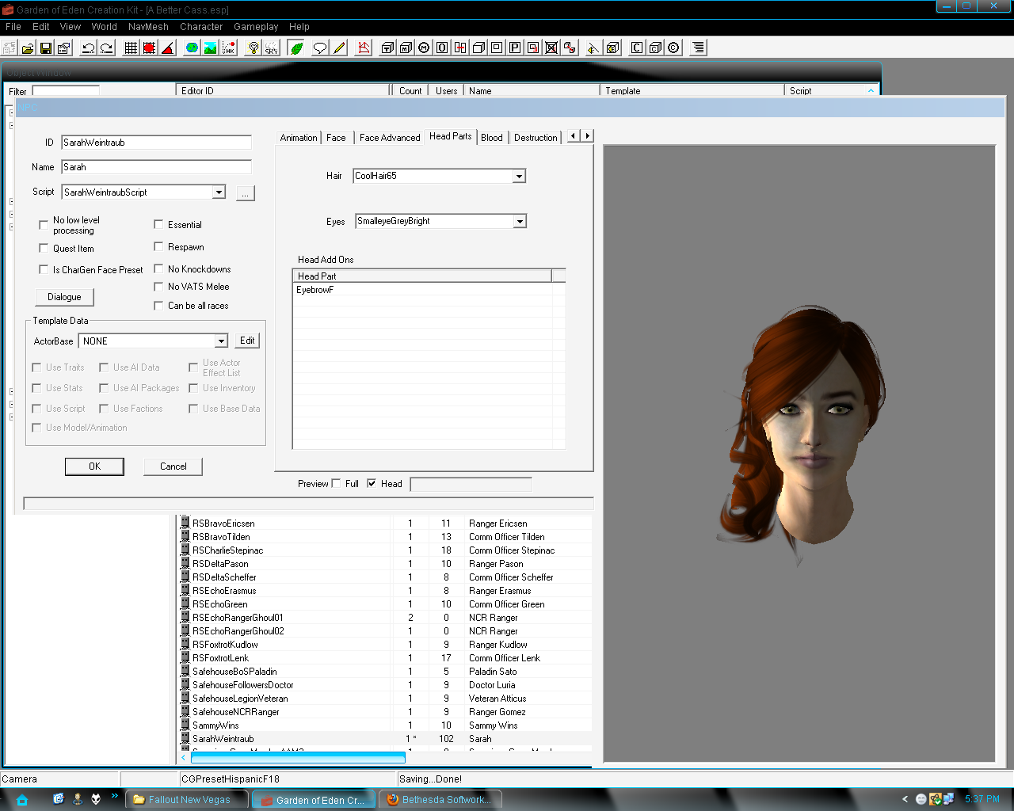Screen dimensions: 1014x811
Task: Click the HK havok toolbar icon
Action: point(228,48)
